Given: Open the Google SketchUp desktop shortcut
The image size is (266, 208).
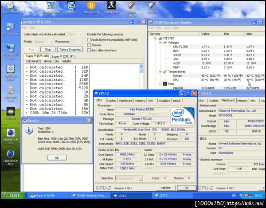Looking at the screenshot, I should tap(131, 6).
